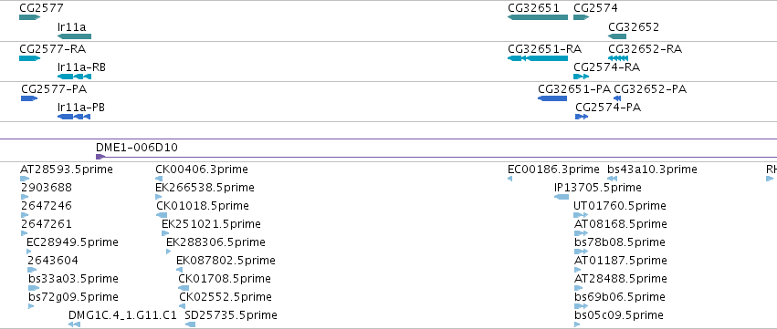Viewport: 777px width, 329px height.
Task: Click the CG2577 gene arrow glyph
Action: pyautogui.click(x=30, y=17)
